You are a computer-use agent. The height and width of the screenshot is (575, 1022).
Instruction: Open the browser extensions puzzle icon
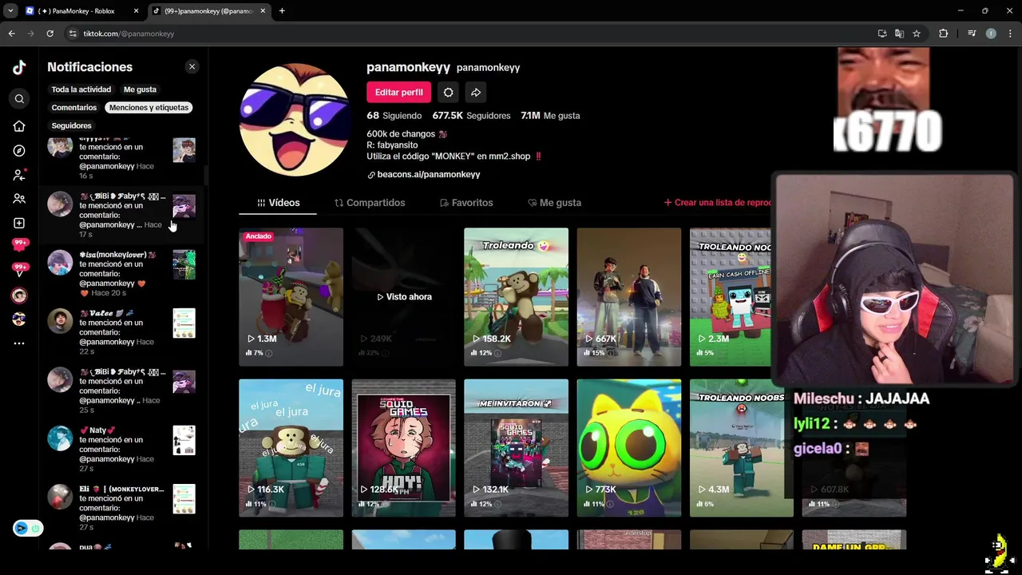click(x=944, y=34)
